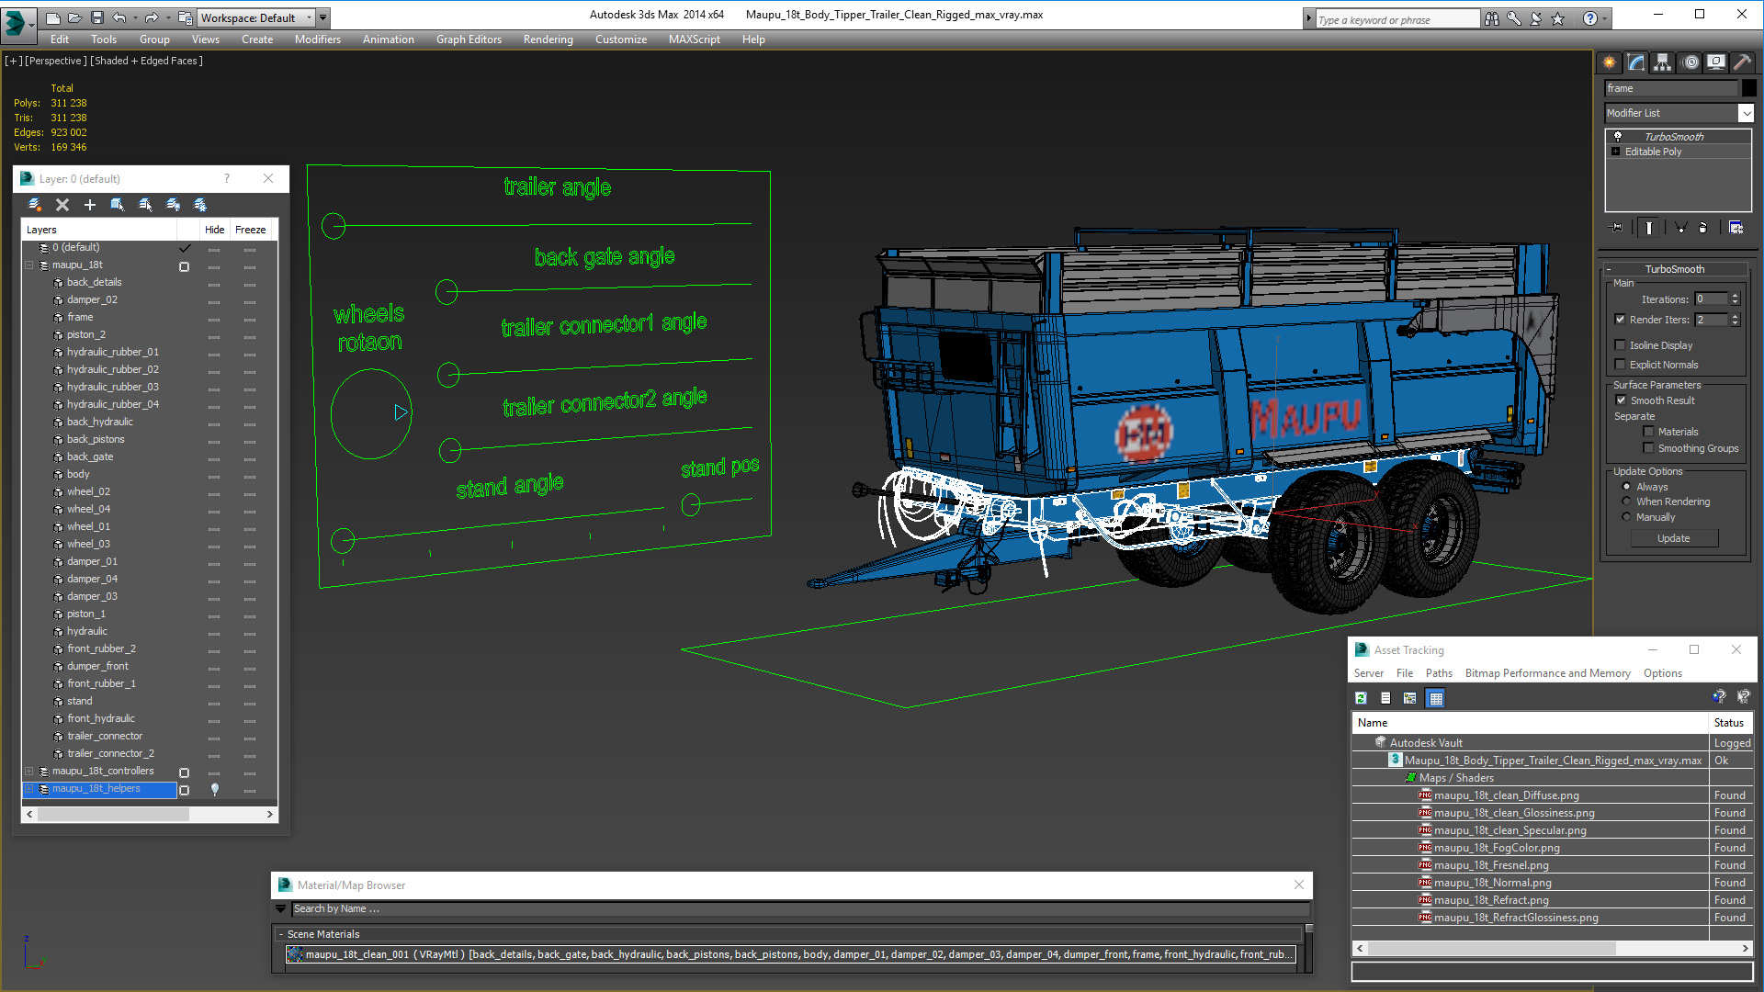Open the Motion command panel tab
Image resolution: width=1764 pixels, height=992 pixels.
[1690, 62]
